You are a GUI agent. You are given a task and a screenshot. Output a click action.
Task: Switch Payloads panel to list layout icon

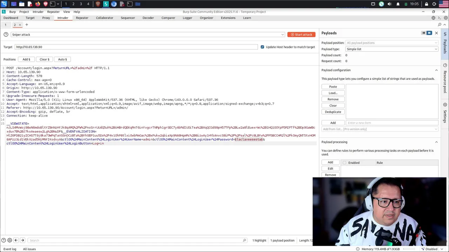pos(424,33)
